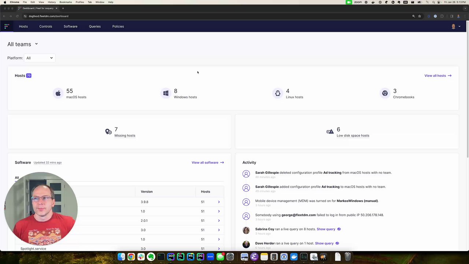Click the MarkosWindows (manual) activity text

357,201
